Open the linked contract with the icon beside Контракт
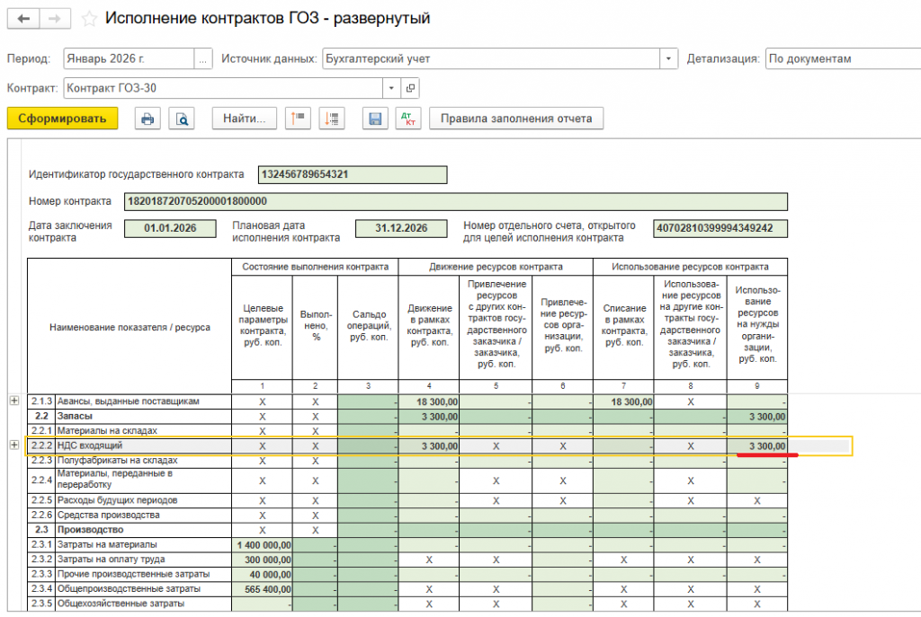Screen dimensions: 921x617 [410, 88]
